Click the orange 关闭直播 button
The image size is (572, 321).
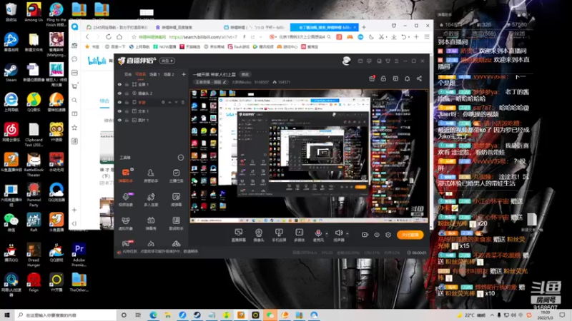(x=410, y=235)
